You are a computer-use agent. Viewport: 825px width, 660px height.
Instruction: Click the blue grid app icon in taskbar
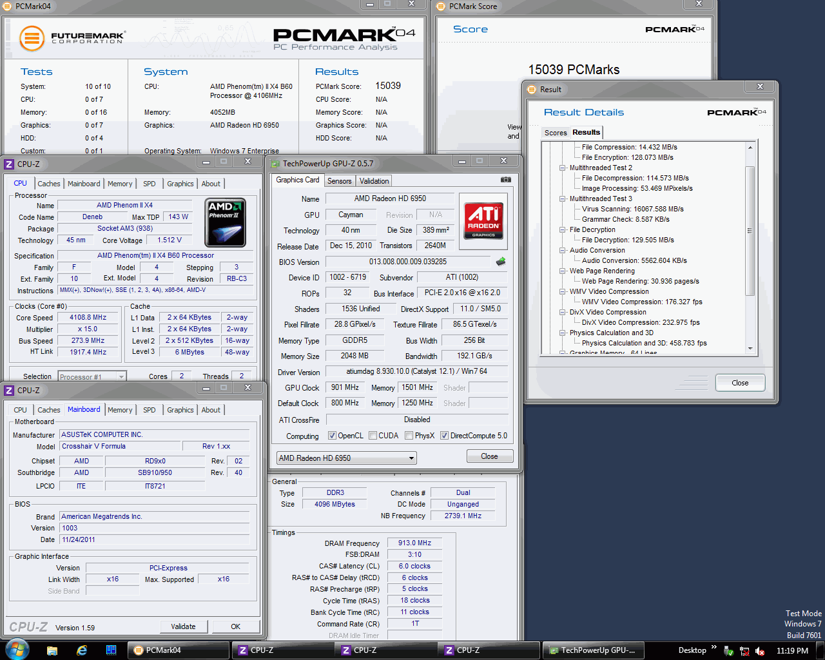click(x=111, y=650)
